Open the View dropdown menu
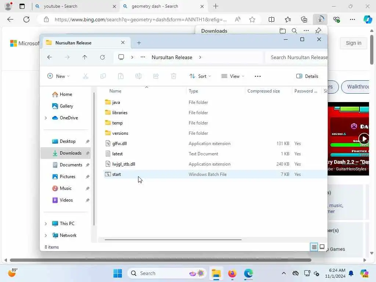 click(x=232, y=76)
